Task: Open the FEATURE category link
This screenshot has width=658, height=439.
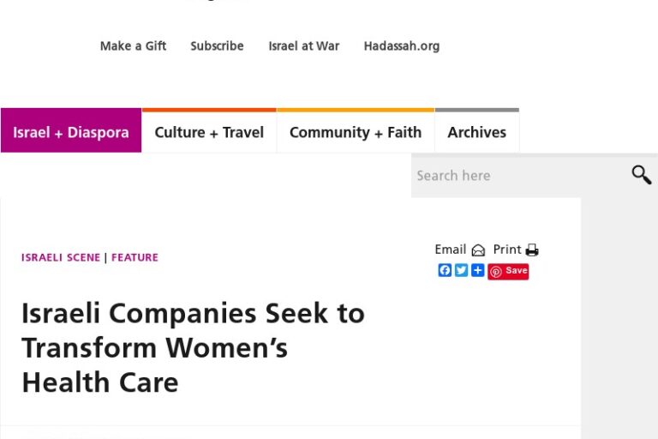Action: (x=135, y=257)
